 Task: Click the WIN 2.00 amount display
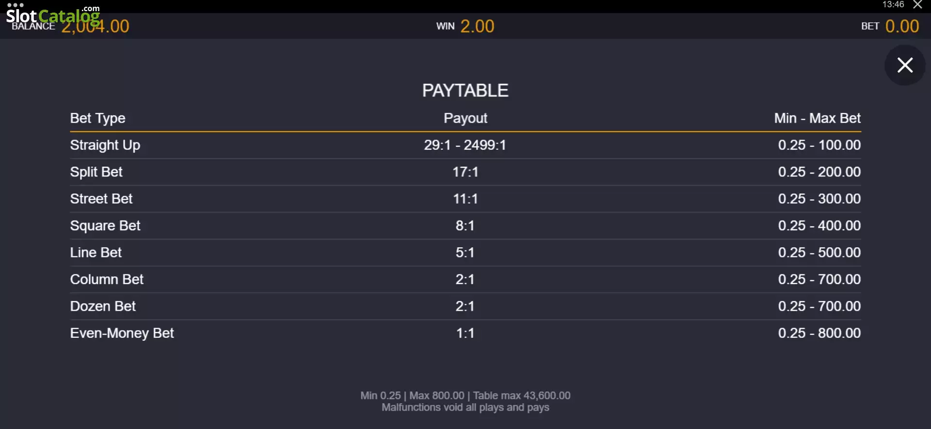click(465, 26)
